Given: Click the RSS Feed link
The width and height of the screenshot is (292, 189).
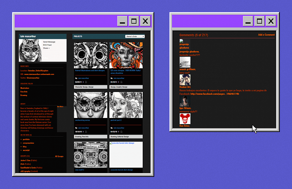Looking at the screenshot, I should 47,45.
